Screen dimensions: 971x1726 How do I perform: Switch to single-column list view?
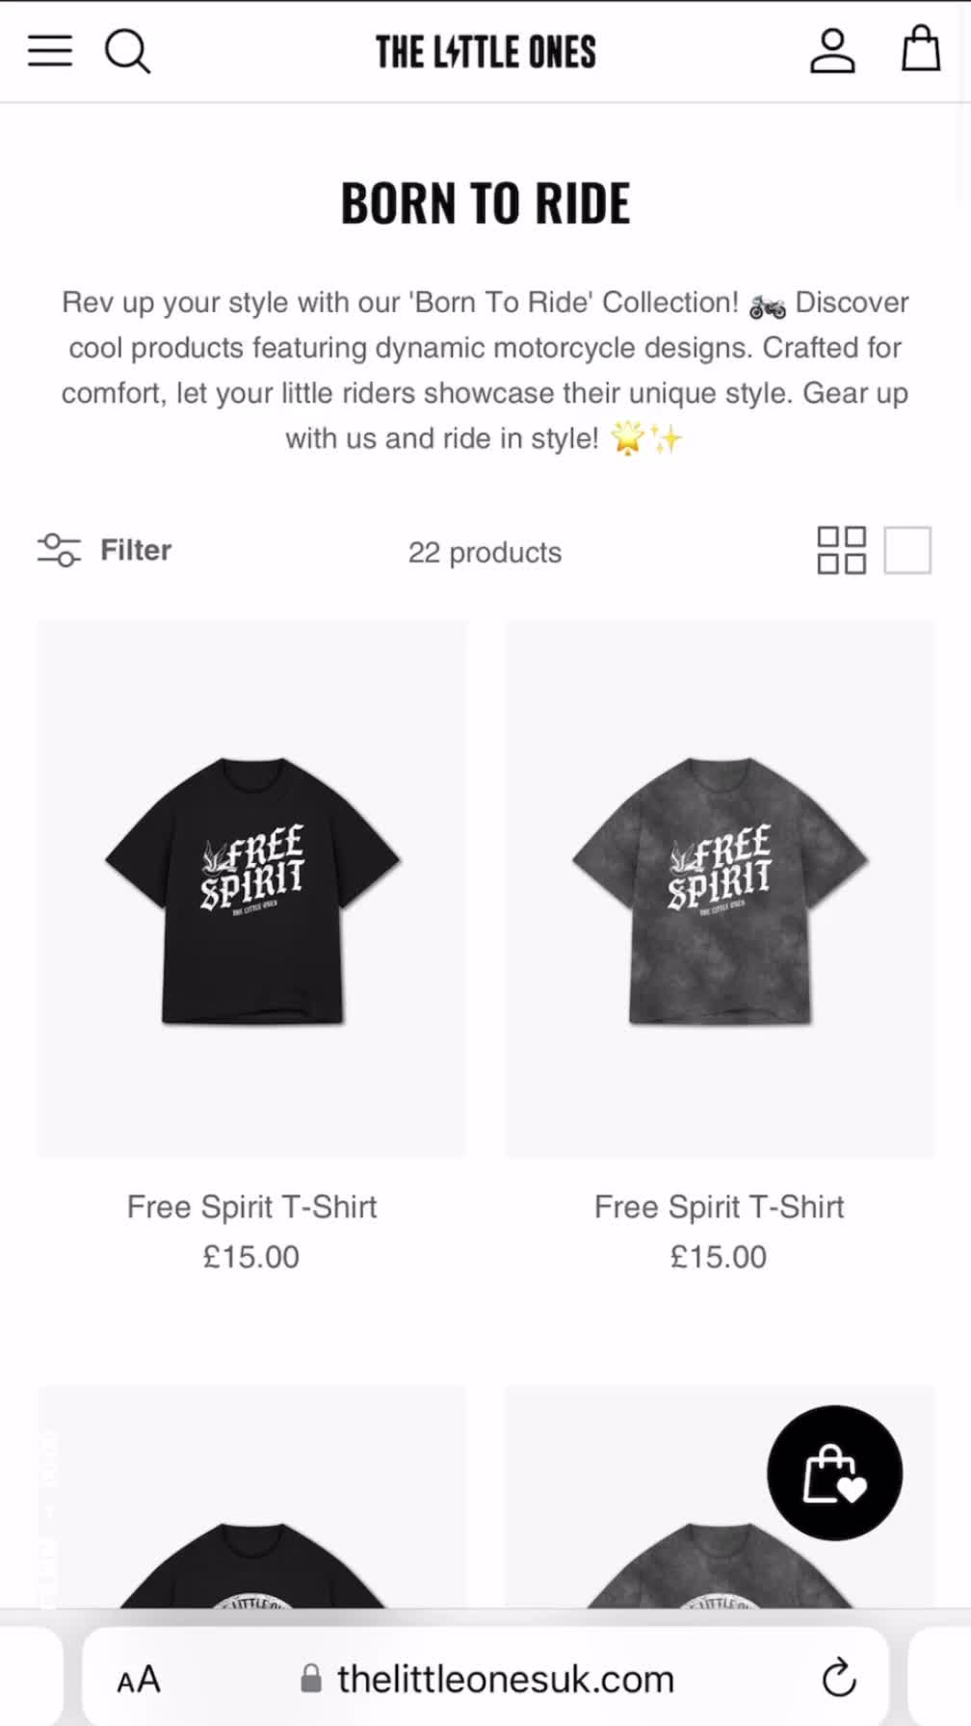(x=907, y=550)
